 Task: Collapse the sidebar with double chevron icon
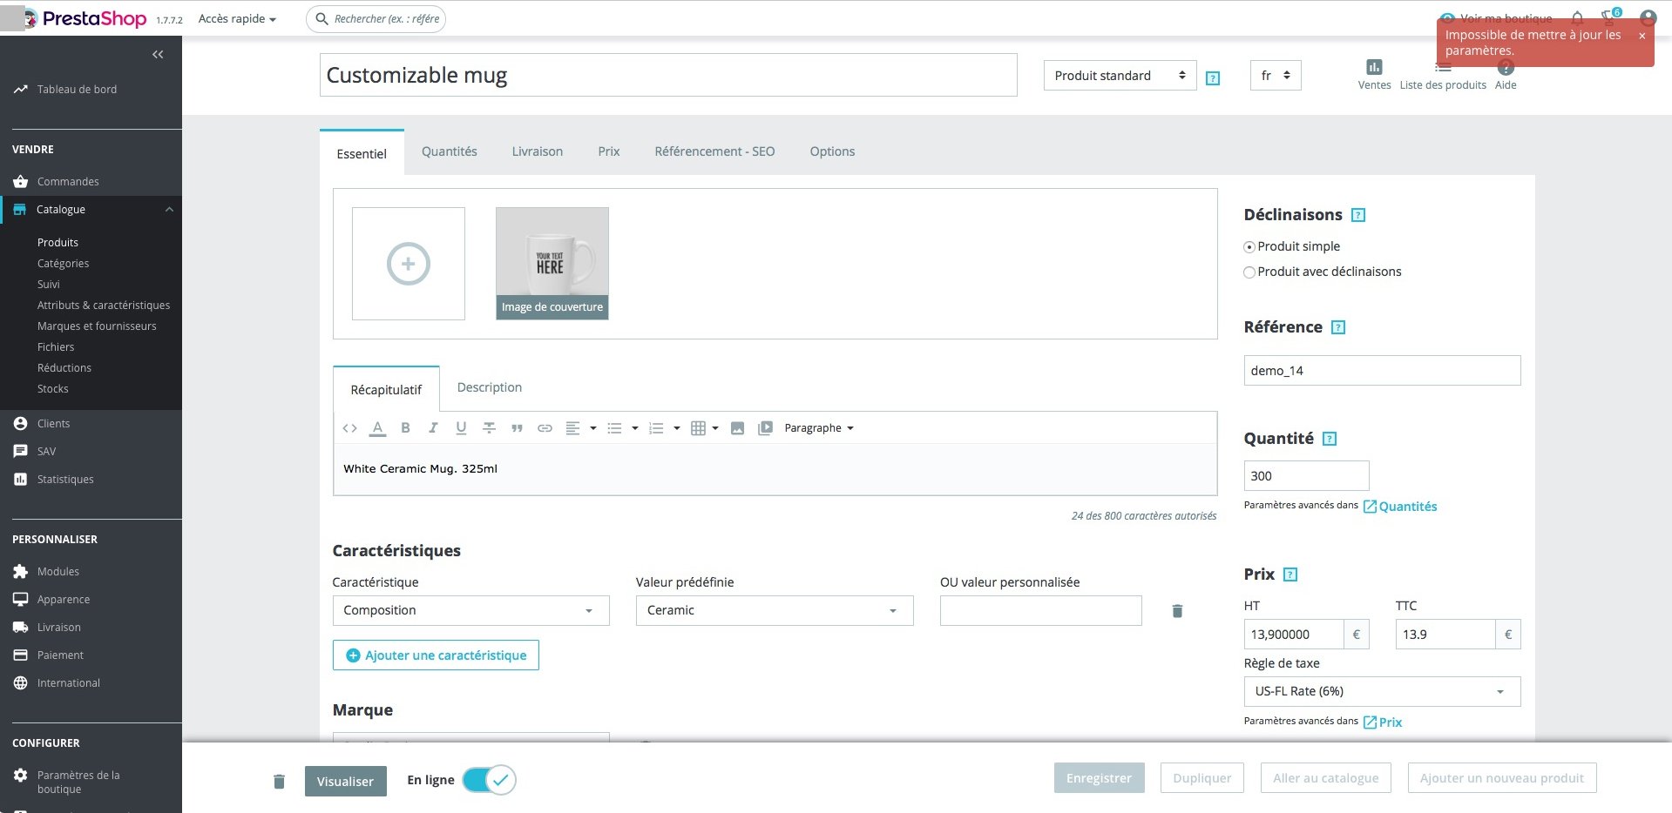coord(158,55)
